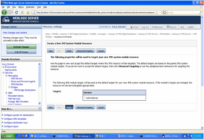This screenshot has height=139, width=204.
Task: Open Configure topics help link
Action: coord(11,126)
